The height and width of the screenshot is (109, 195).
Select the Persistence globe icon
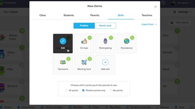[x=127, y=41]
